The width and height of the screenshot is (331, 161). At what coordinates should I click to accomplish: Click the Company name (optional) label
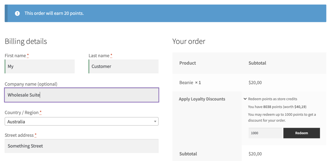coord(31,84)
